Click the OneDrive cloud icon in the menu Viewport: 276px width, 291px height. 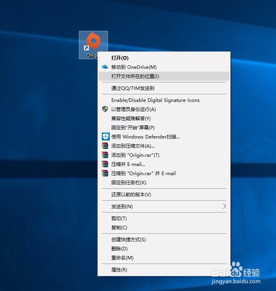pos(105,67)
